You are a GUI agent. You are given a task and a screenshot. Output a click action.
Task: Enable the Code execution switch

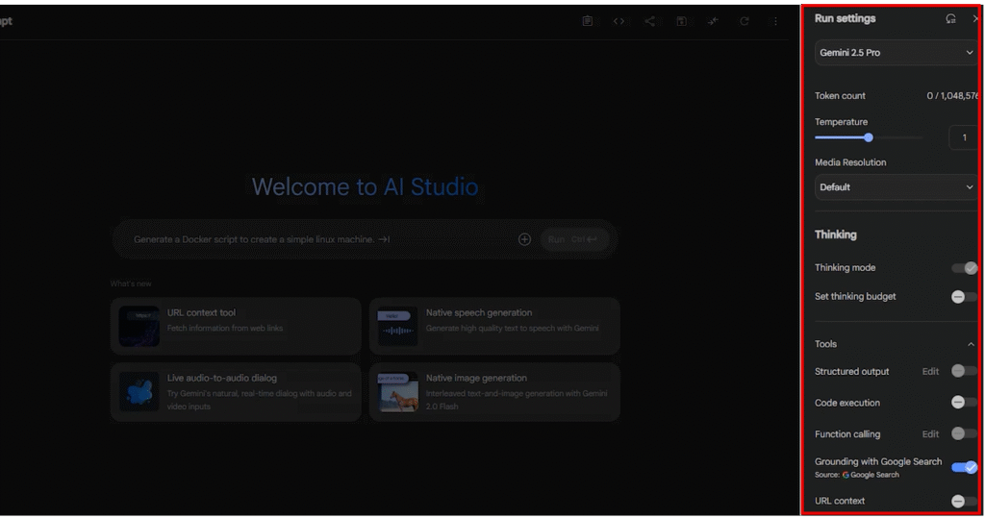point(964,403)
